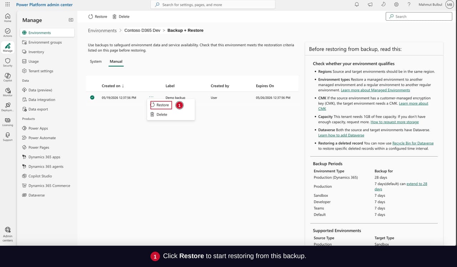Click the Expires On column header
Viewport: 457px width, 267px height.
coord(265,86)
